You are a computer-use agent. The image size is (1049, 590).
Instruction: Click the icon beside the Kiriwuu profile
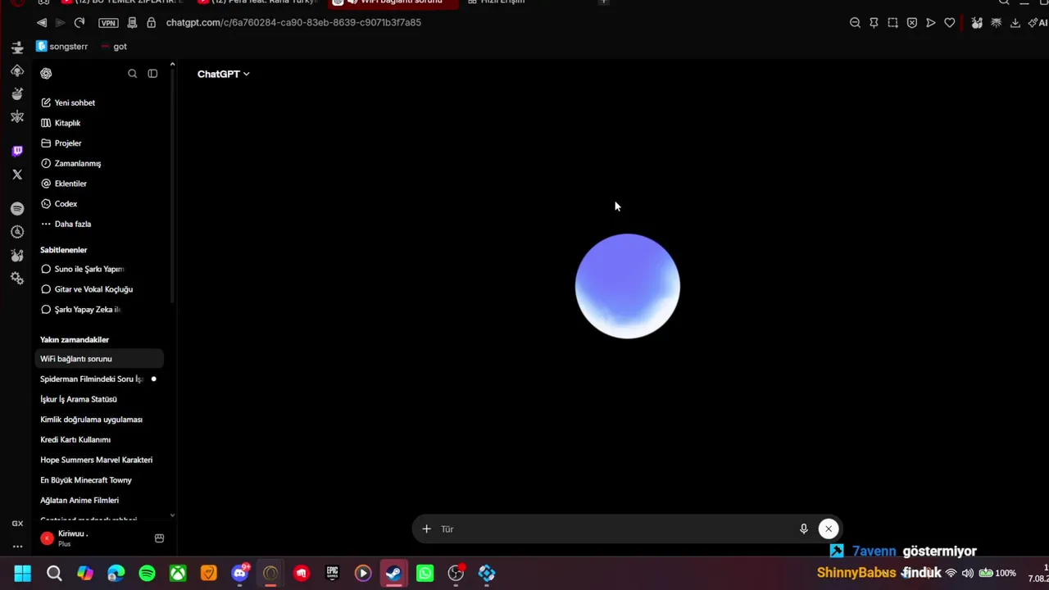click(159, 538)
